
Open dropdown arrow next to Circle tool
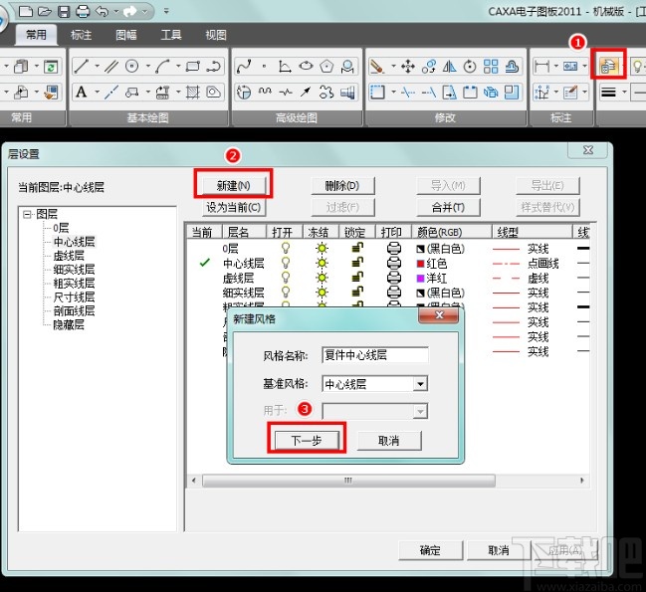(147, 66)
